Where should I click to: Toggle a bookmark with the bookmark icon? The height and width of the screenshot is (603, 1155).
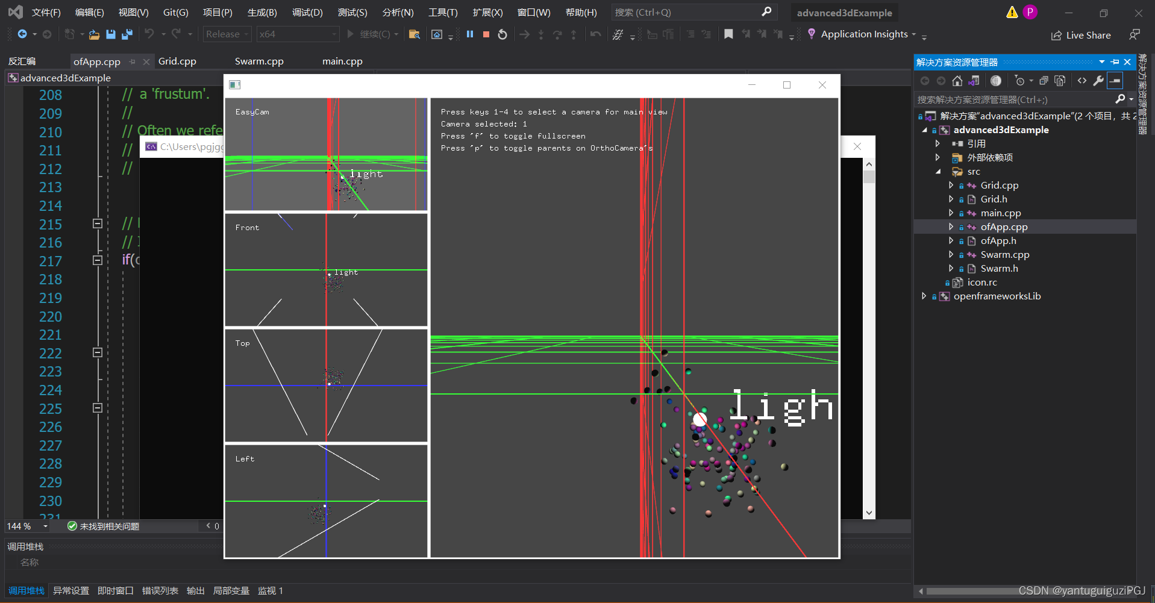coord(729,34)
